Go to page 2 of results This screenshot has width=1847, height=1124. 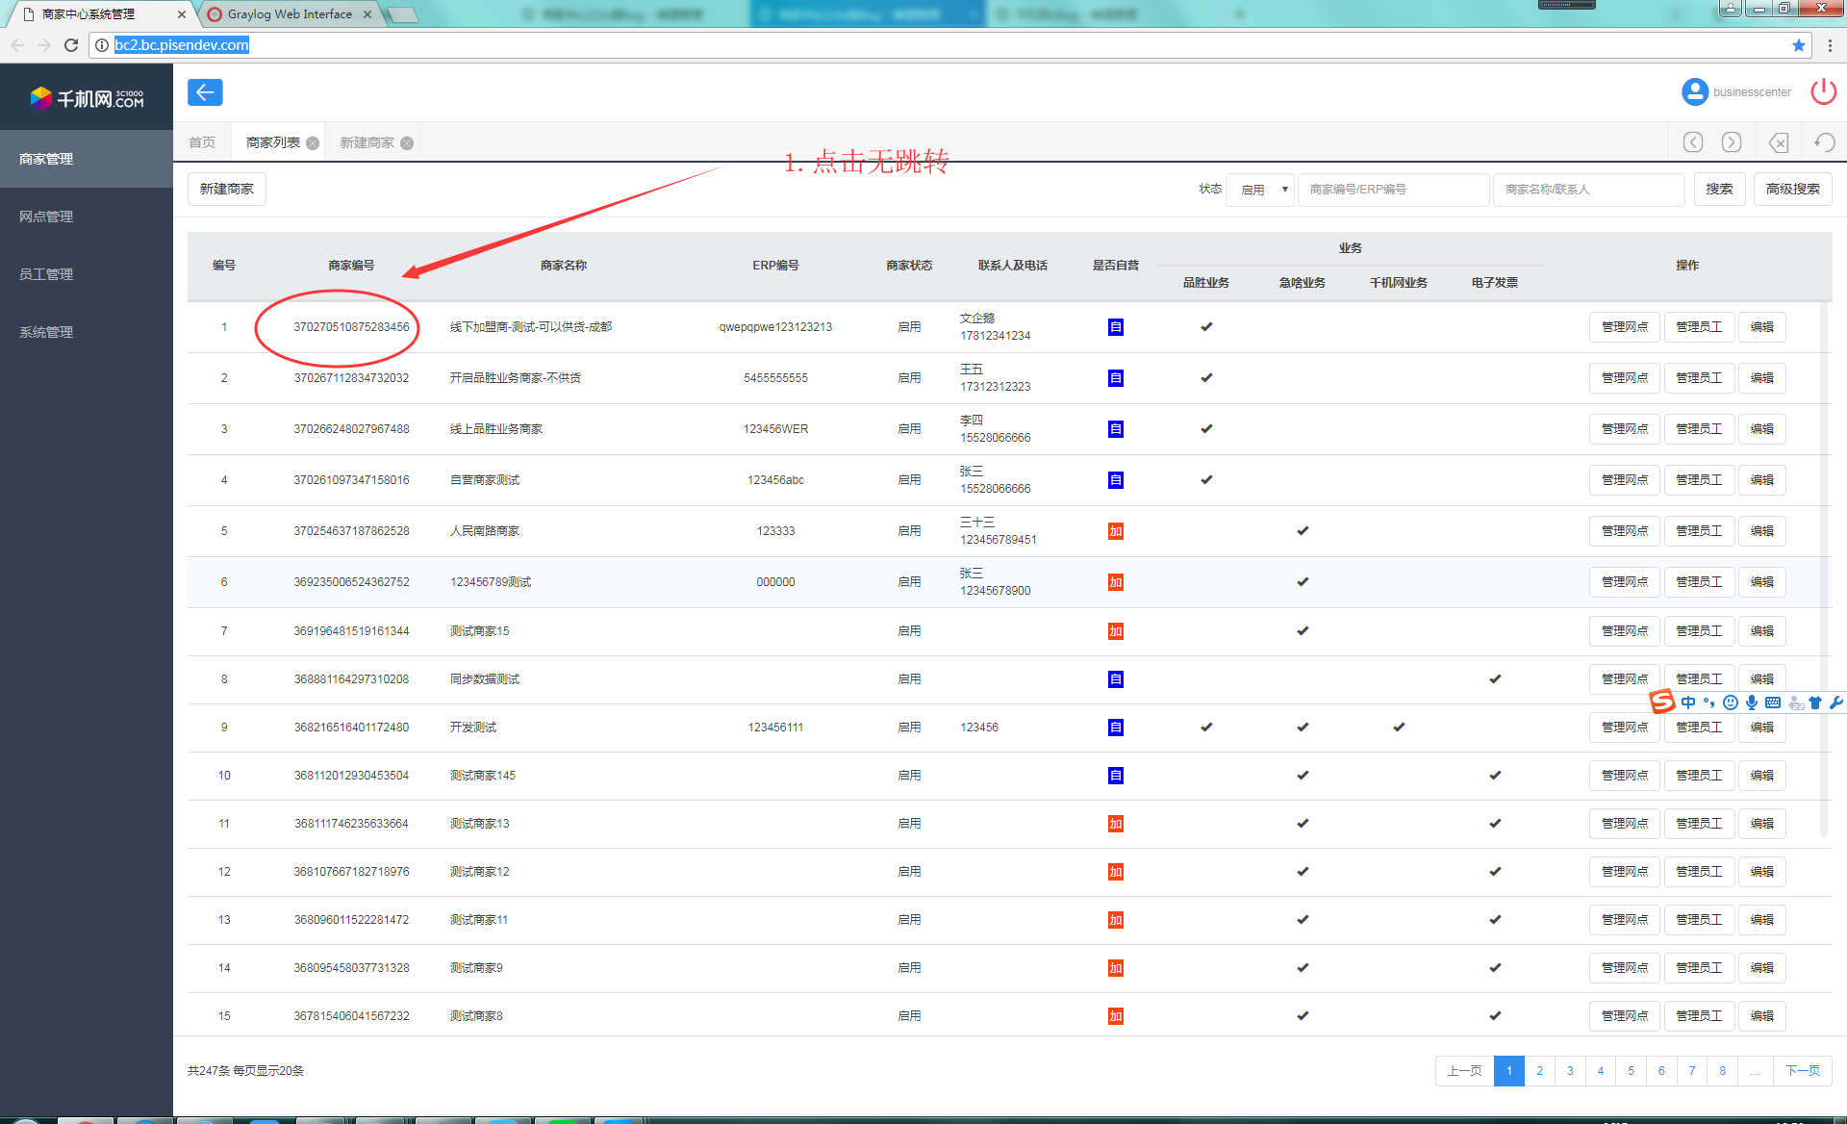1539,1071
